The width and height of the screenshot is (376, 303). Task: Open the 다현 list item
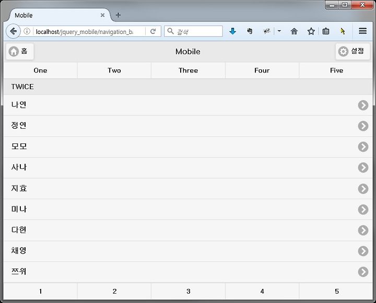[188, 230]
